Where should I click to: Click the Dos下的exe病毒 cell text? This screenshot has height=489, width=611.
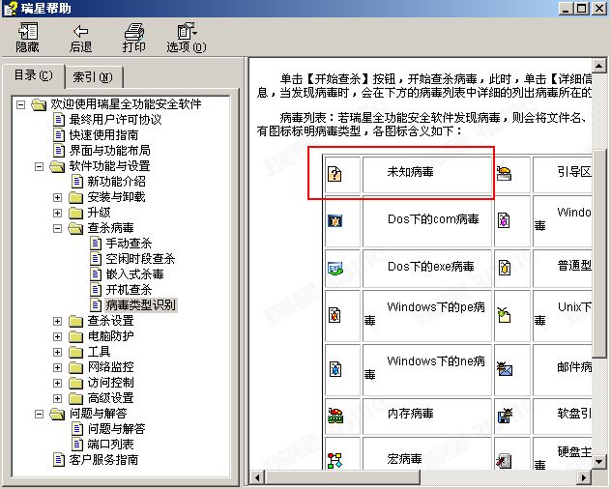pos(431,267)
